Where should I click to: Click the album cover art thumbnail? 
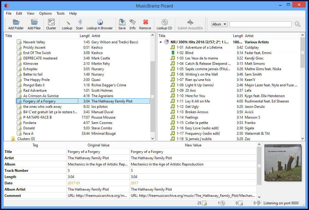point(283,163)
